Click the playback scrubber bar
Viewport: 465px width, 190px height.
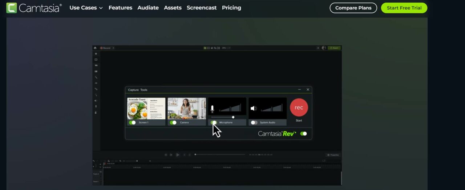[x=220, y=154]
